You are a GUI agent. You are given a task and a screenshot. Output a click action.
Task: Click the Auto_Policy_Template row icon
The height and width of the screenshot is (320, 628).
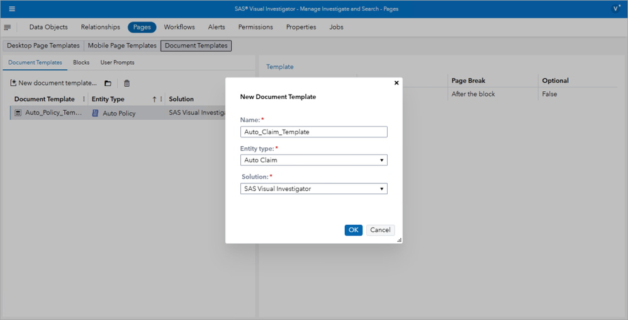[18, 113]
